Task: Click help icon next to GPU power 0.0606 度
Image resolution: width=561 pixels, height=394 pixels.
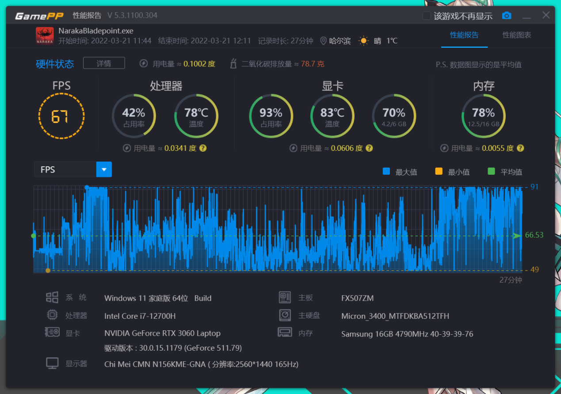Action: coord(369,148)
